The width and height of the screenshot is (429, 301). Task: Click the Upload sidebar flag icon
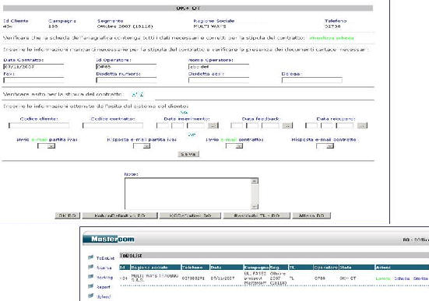coord(90,296)
